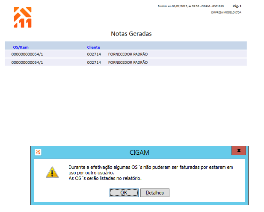The width and height of the screenshot is (264, 212).
Task: Click the Durante a efetivação warning message
Action: [x=151, y=173]
